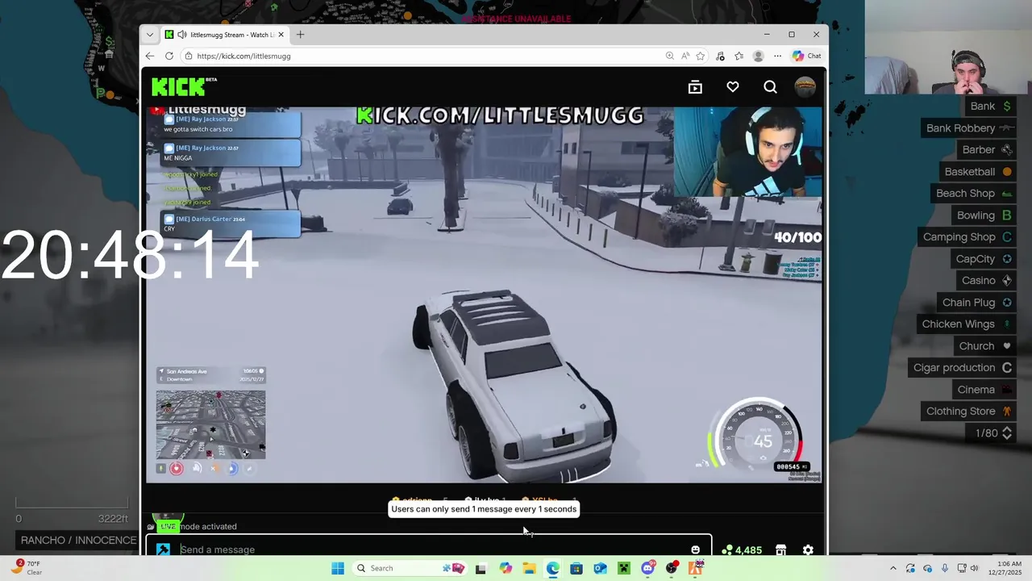Open the Edge profile icon
This screenshot has width=1032, height=581.
pyautogui.click(x=758, y=56)
